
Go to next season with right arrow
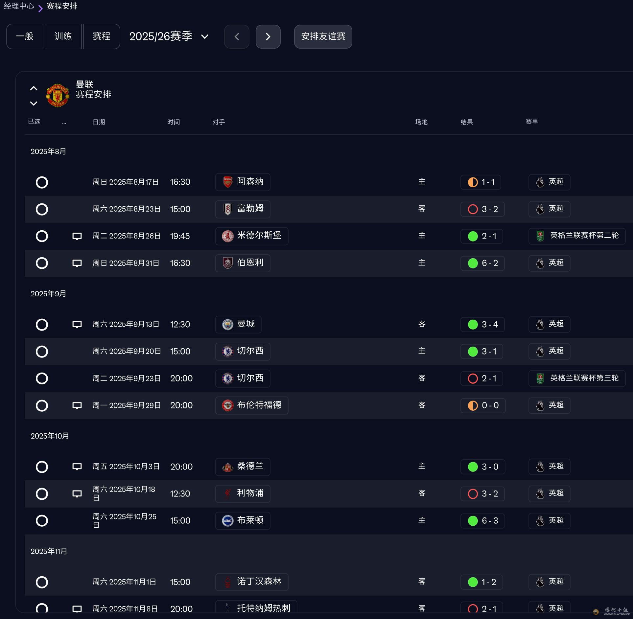pos(268,36)
